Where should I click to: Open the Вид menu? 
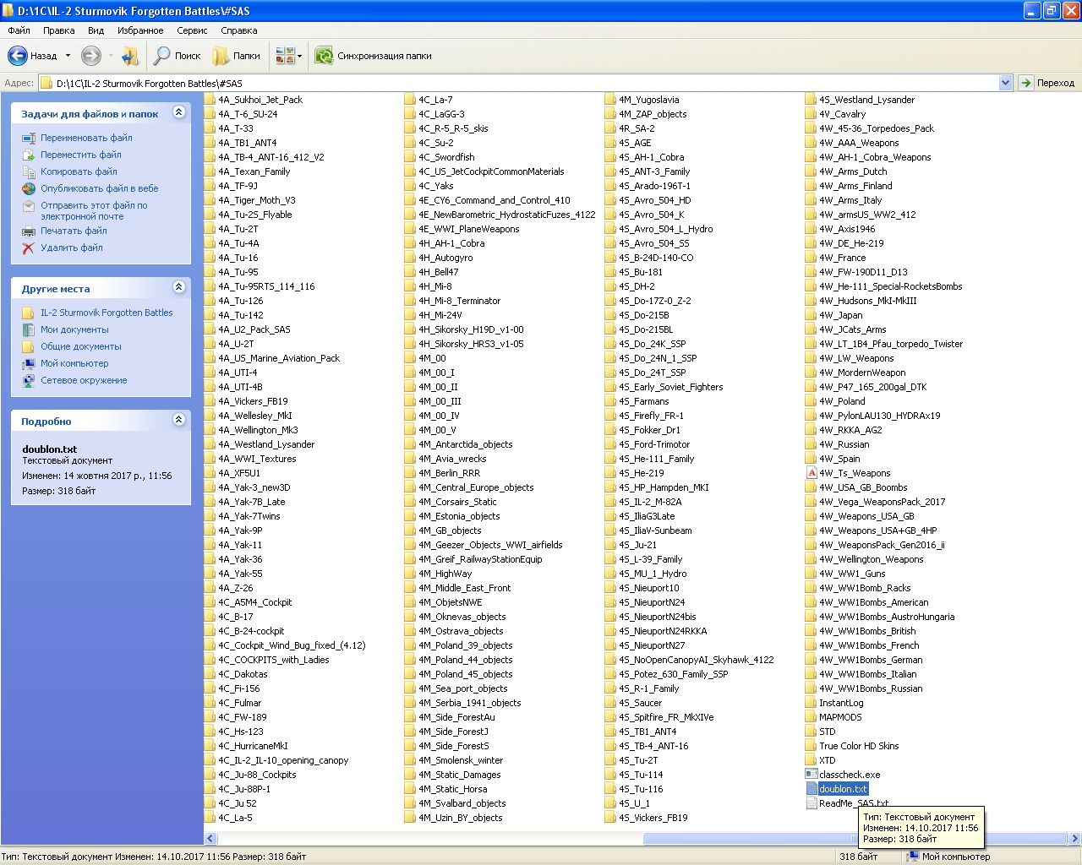(x=96, y=30)
